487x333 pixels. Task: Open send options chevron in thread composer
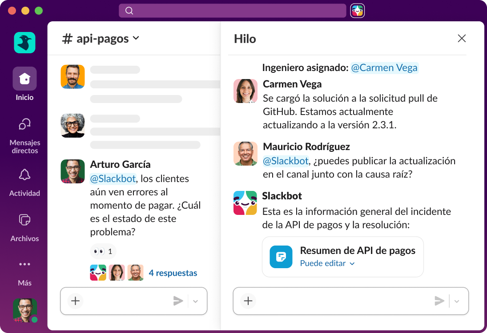pyautogui.click(x=457, y=301)
